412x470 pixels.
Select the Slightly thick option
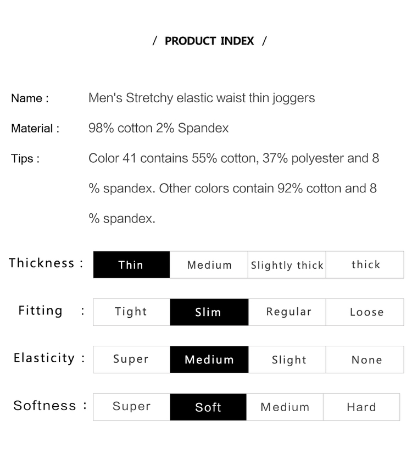point(287,264)
